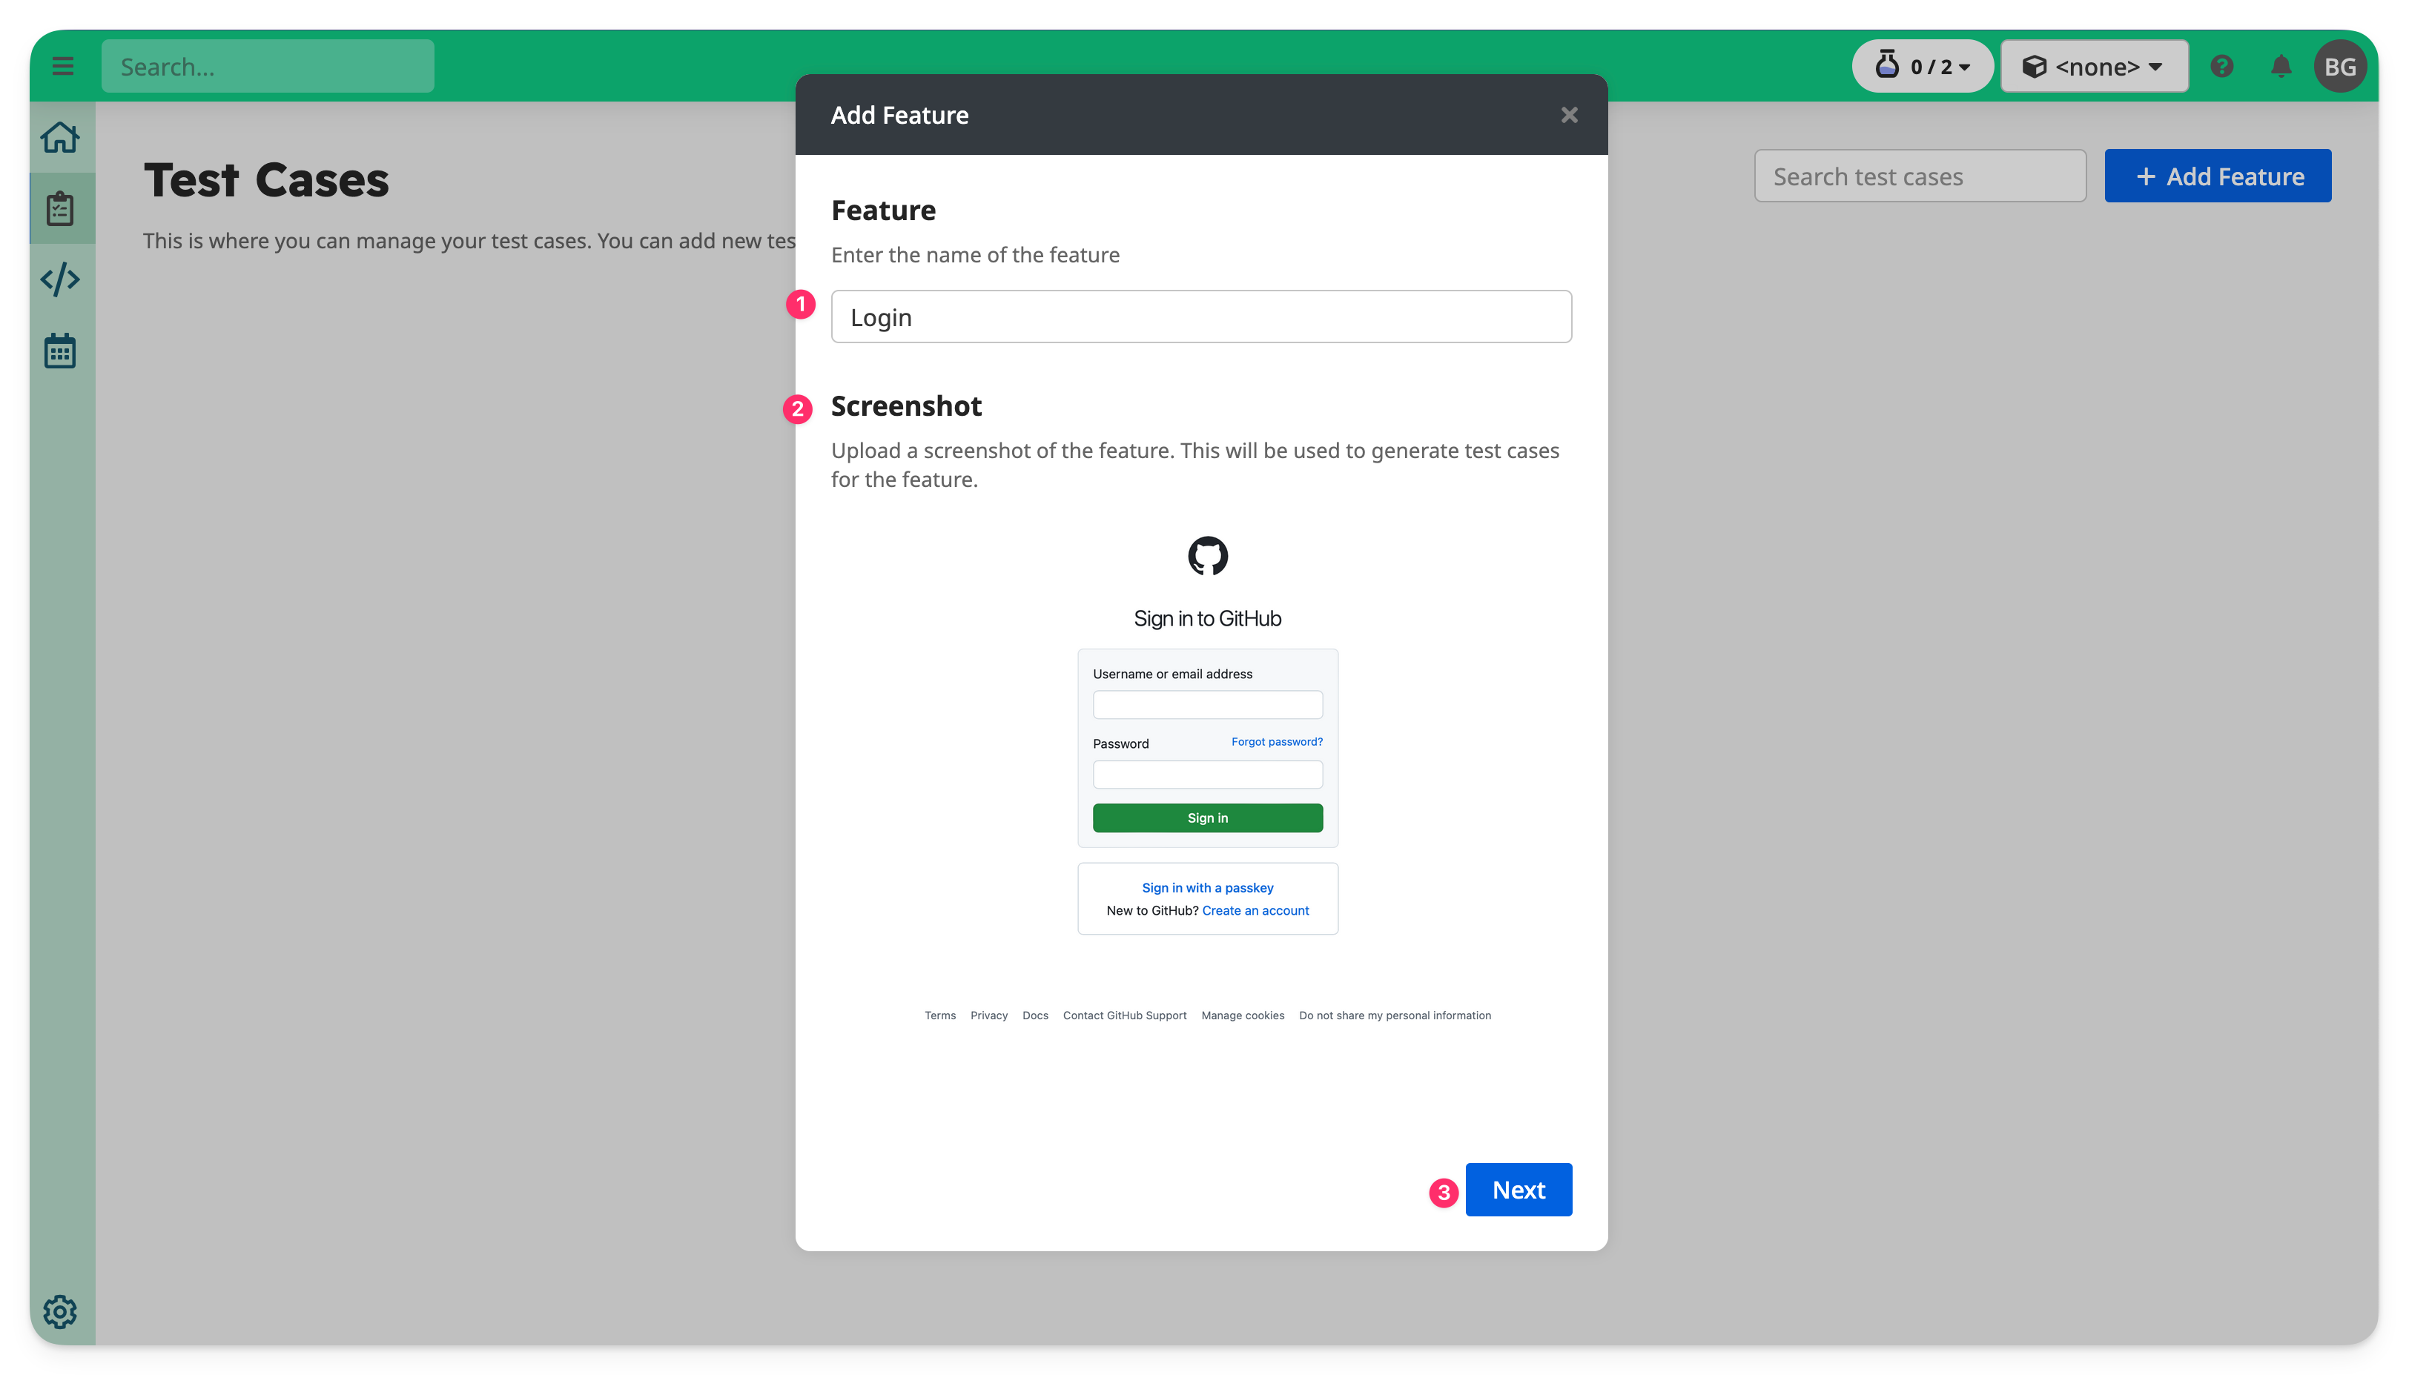Click the Add Feature button on page
Screen dimensions: 2409x1375
[x=2217, y=176]
